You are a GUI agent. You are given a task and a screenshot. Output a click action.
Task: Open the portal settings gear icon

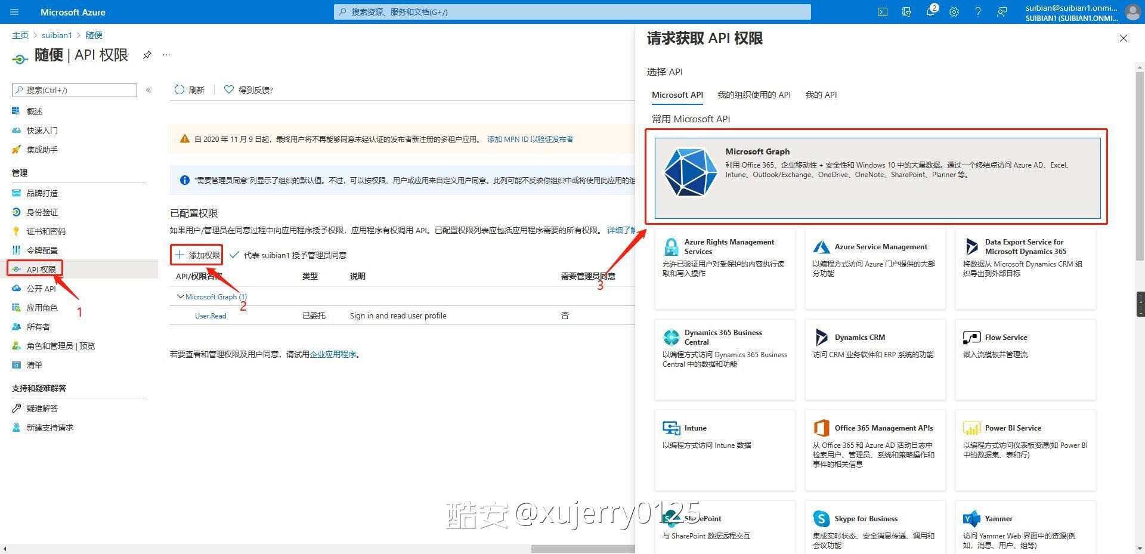954,12
